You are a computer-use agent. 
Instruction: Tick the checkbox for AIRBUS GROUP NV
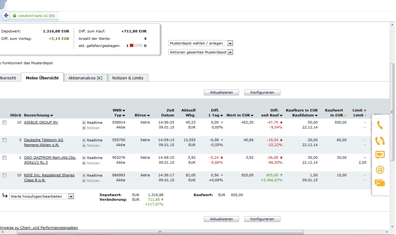coord(4,123)
